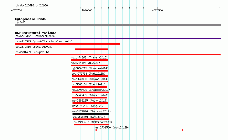Select the nsv6014108 (Wu2021) feature
The height and width of the screenshot is (140, 228).
pyautogui.click(x=85, y=63)
